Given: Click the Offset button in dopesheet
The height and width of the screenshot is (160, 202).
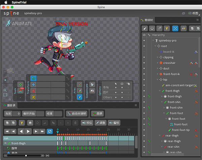Looking at the screenshot, I should [114, 123].
